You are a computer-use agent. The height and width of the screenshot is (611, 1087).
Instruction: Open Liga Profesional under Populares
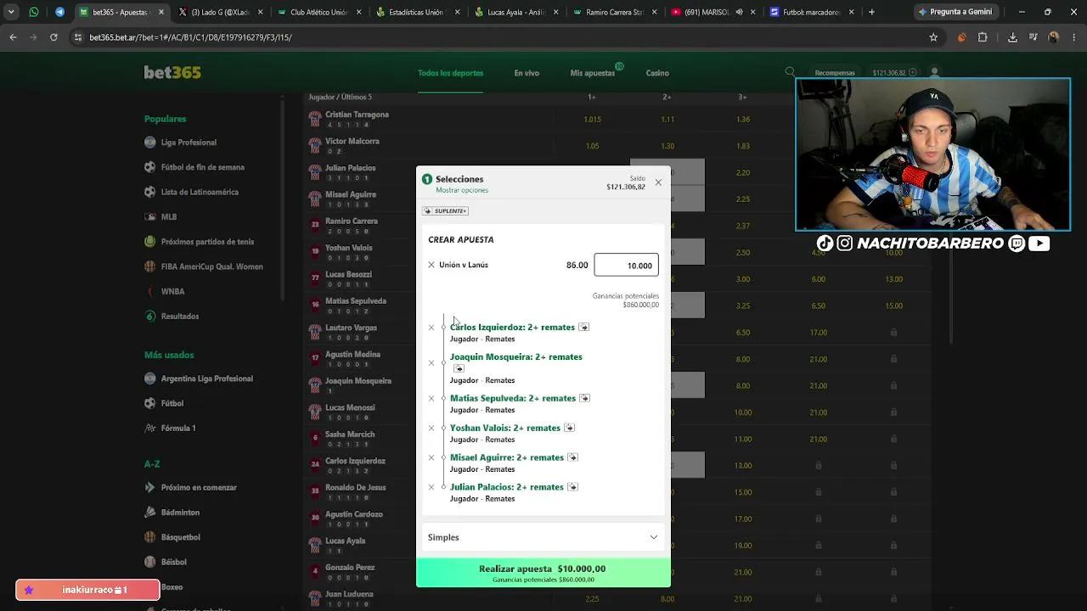[x=189, y=143]
